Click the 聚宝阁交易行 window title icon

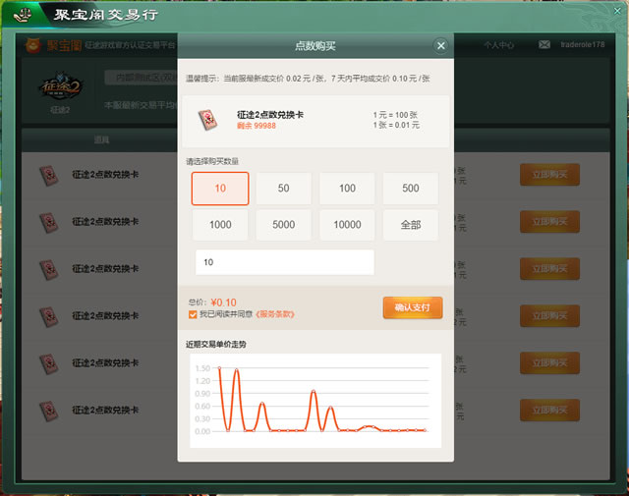[x=22, y=16]
